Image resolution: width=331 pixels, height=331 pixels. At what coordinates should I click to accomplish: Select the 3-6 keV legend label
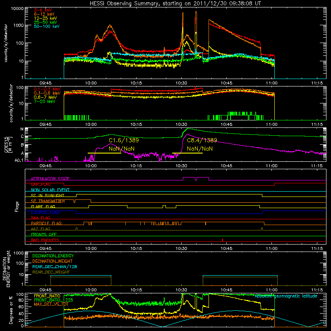pyautogui.click(x=43, y=10)
